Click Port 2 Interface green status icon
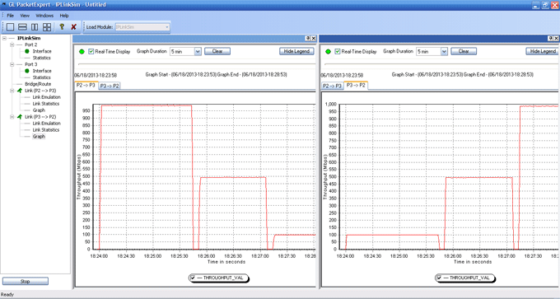Viewport: 560px width, 299px height. point(27,51)
